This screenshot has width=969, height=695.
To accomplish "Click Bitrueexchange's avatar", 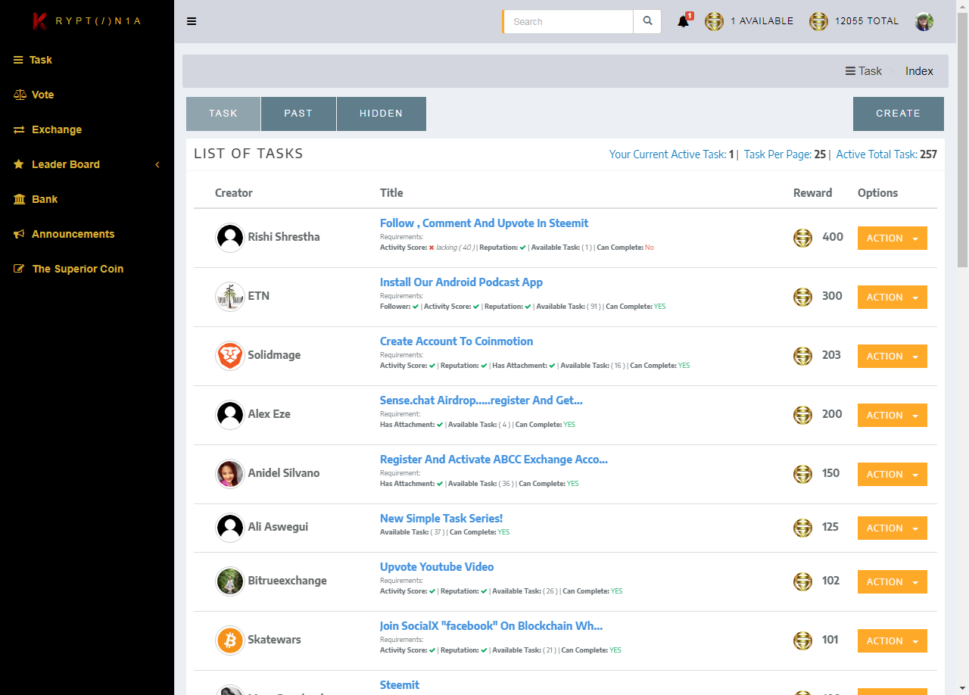I will coord(230,581).
